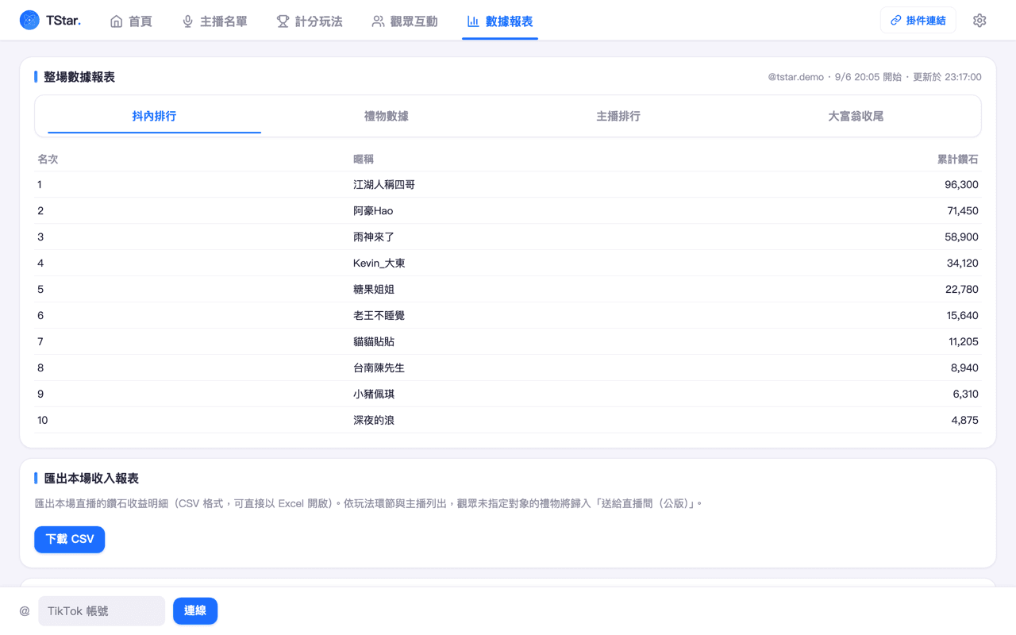
Task: Click diamond total 4,875
Action: point(964,420)
